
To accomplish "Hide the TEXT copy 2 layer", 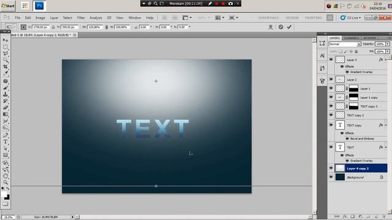I will [x=331, y=116].
